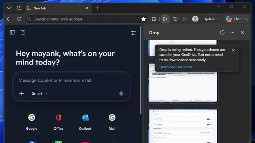This screenshot has height=143, width=255.
Task: Focus the Search or enter web address bar
Action: [x=86, y=19]
